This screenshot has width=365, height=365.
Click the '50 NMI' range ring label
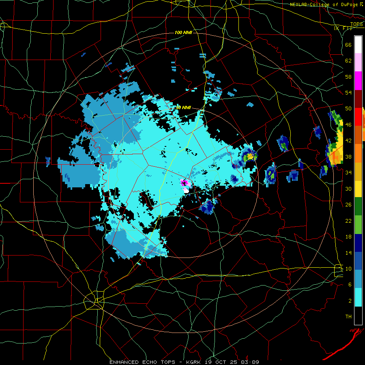[x=183, y=107]
